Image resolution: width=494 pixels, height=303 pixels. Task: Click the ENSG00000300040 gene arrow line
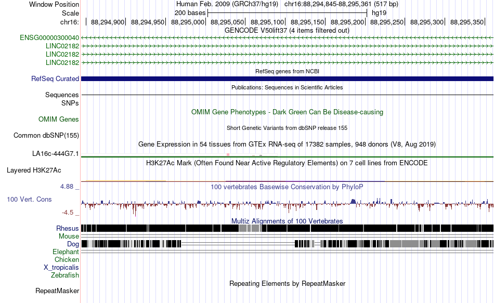[287, 38]
